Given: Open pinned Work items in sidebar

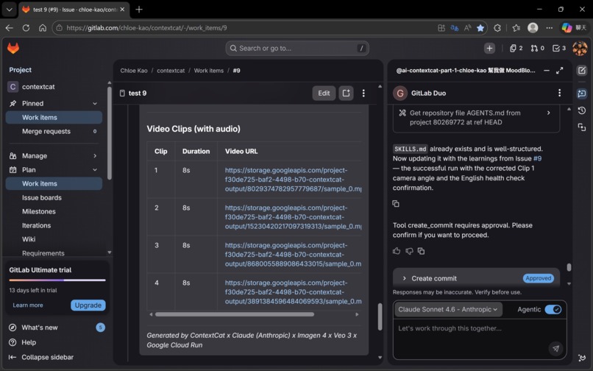Looking at the screenshot, I should pyautogui.click(x=54, y=117).
